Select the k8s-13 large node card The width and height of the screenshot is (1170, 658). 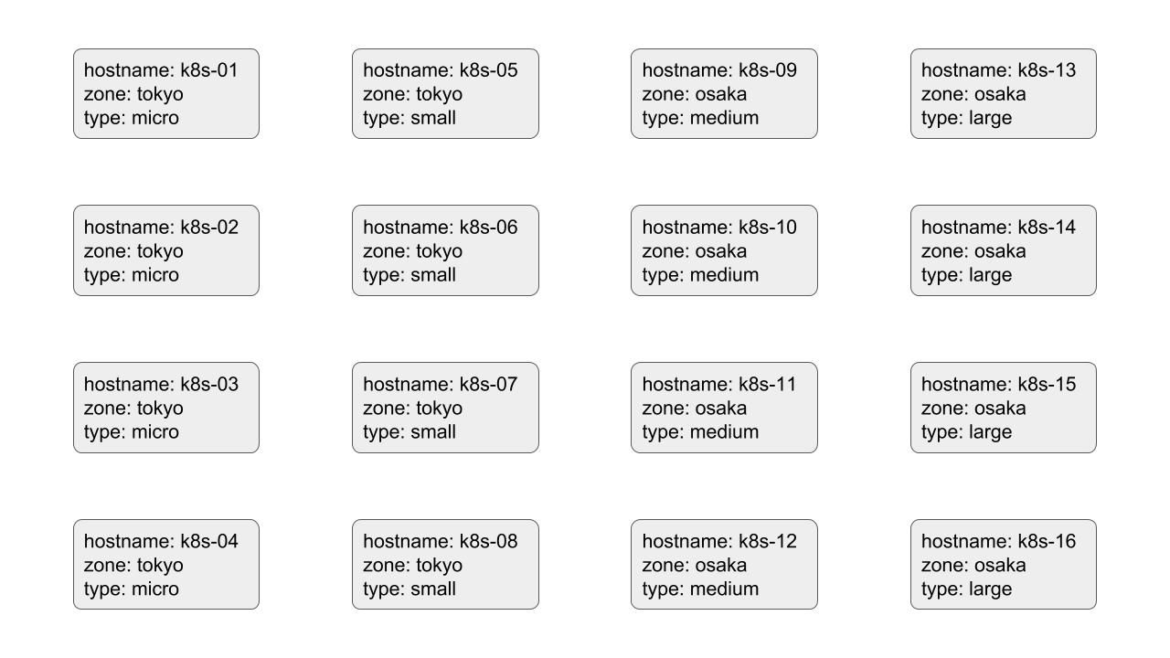pos(1004,94)
